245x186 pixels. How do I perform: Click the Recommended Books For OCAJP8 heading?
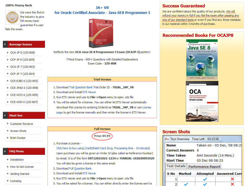[x=198, y=35]
